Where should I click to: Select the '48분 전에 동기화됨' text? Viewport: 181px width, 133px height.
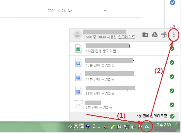100,65
